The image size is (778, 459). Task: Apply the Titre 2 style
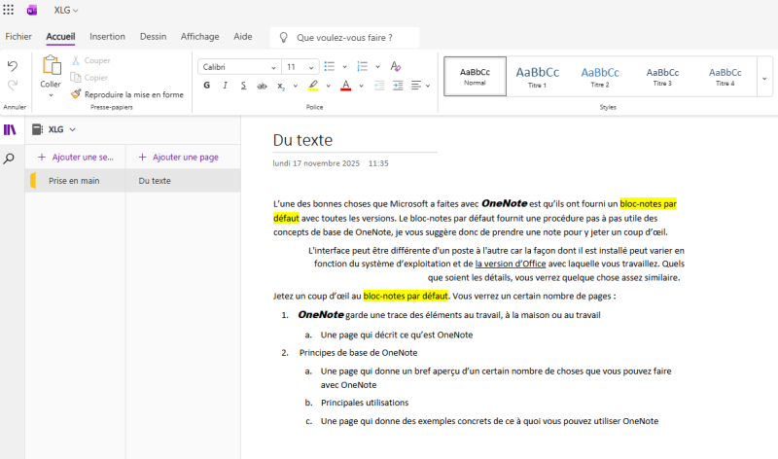[600, 77]
